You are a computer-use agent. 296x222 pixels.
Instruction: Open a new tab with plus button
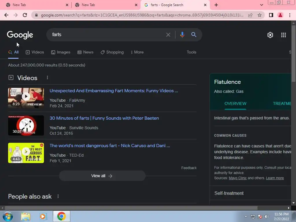tap(216, 5)
